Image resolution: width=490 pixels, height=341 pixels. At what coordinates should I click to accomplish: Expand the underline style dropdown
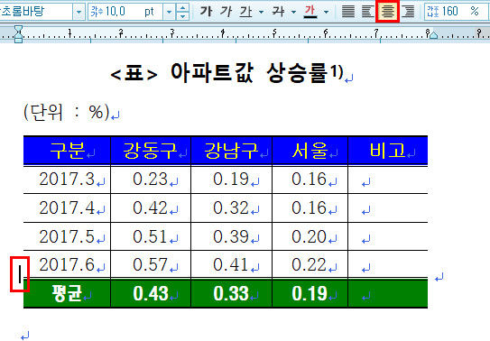coord(262,12)
